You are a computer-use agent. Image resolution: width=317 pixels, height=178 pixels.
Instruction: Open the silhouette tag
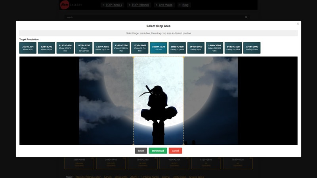coord(121,177)
